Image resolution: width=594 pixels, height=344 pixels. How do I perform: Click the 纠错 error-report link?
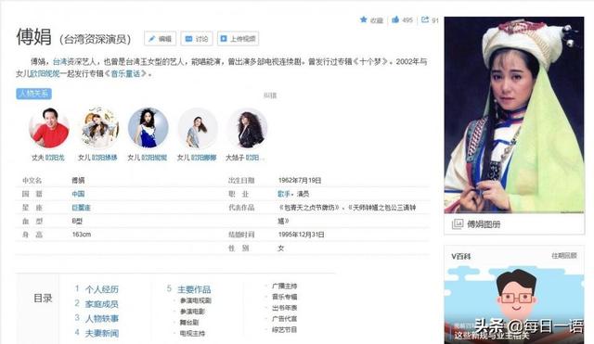(270, 96)
